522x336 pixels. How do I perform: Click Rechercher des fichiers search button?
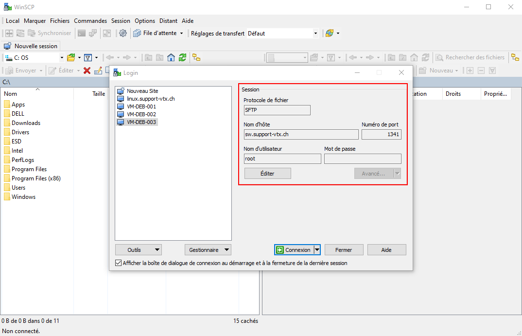[x=470, y=57]
